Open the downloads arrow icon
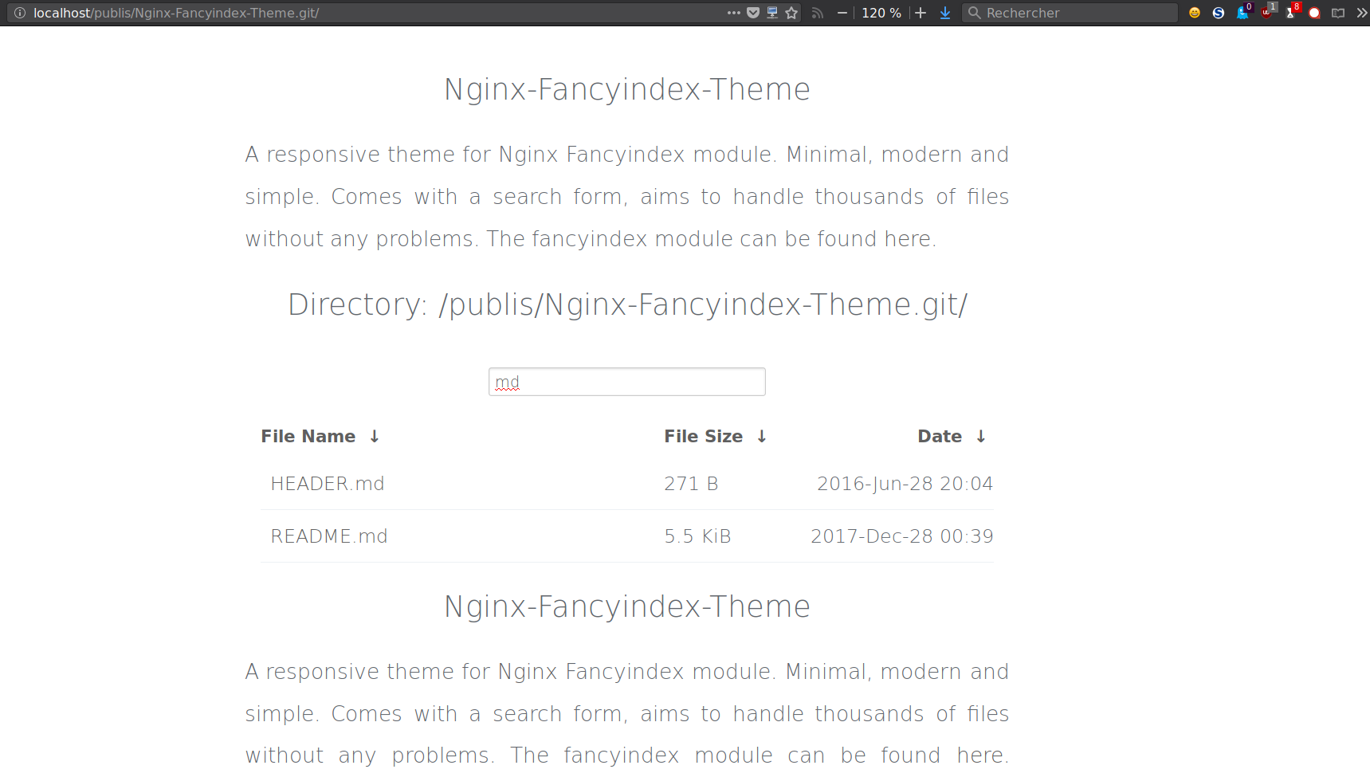The image size is (1370, 777). tap(945, 13)
